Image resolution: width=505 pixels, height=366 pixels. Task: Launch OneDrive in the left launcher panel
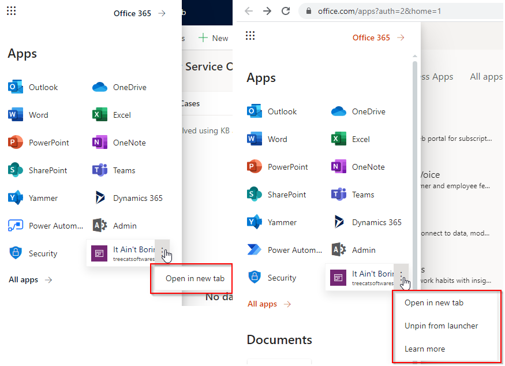point(119,87)
